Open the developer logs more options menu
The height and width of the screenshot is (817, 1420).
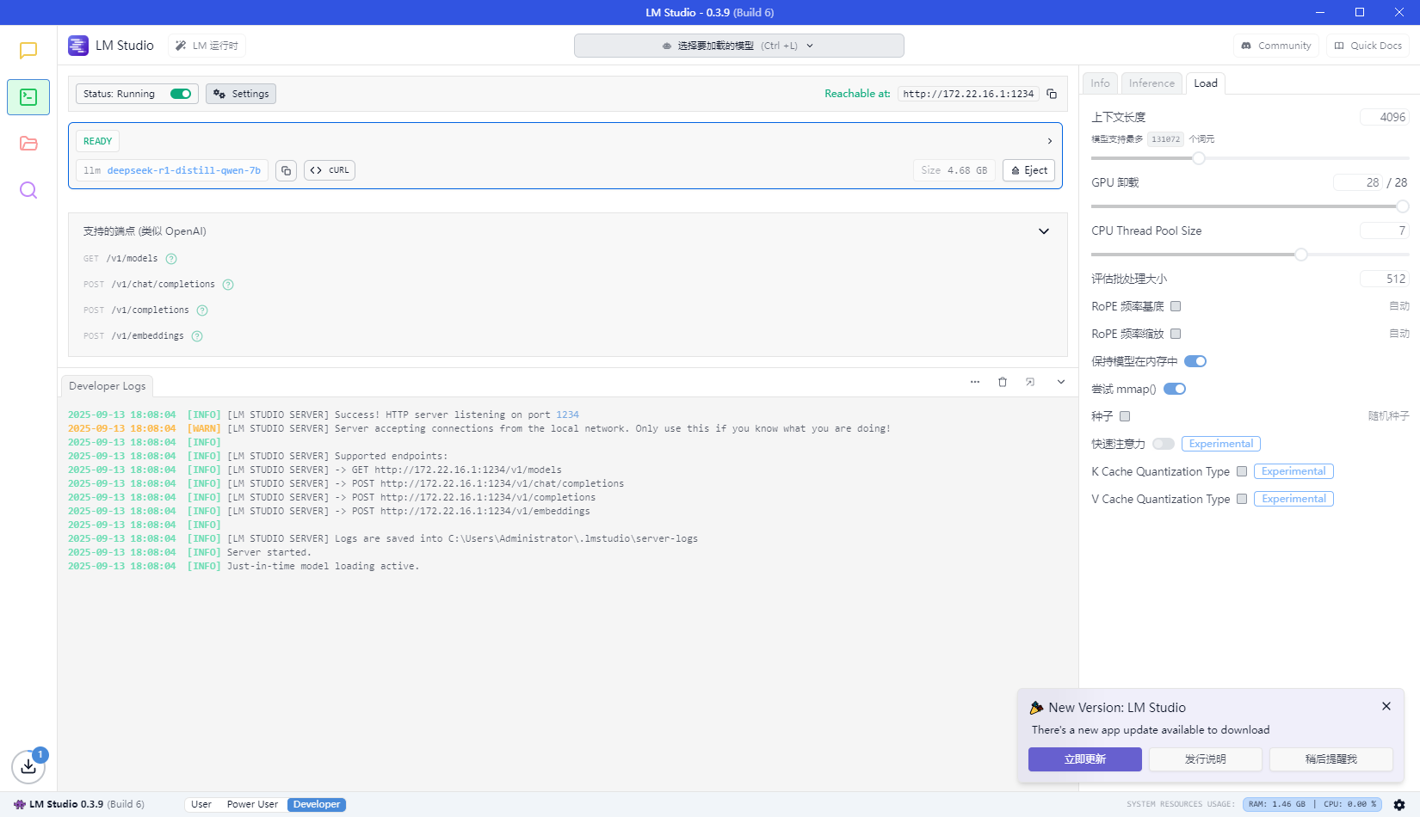coord(975,382)
